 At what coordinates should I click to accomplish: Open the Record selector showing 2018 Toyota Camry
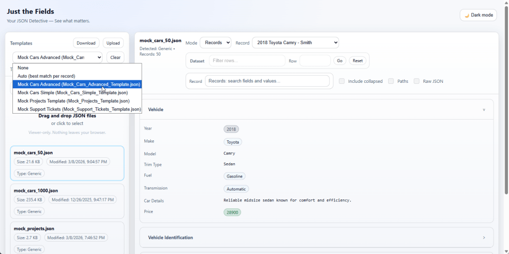[295, 43]
